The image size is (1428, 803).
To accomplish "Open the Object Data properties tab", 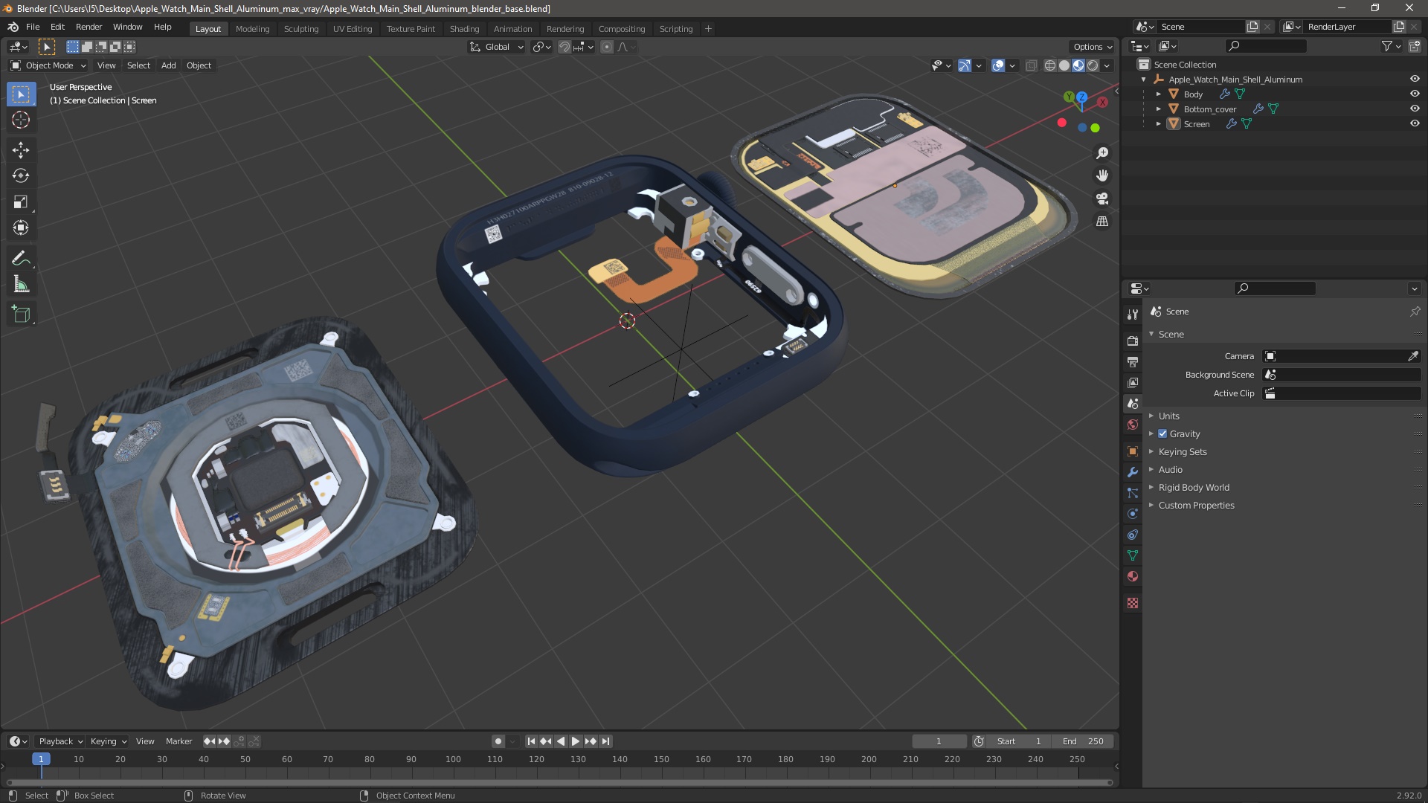I will point(1133,555).
